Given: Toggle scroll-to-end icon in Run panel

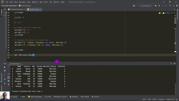Looking at the screenshot, I should [x=8, y=78].
